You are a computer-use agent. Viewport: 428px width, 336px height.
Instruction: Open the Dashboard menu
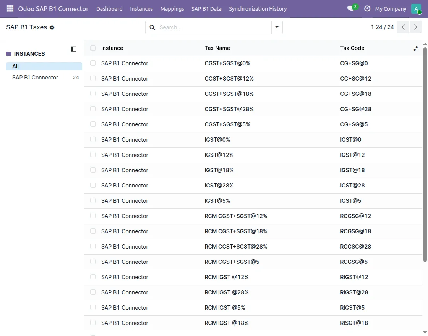click(109, 9)
